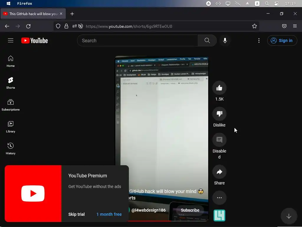Go to next short with down arrow
This screenshot has height=227, width=302.
click(289, 216)
